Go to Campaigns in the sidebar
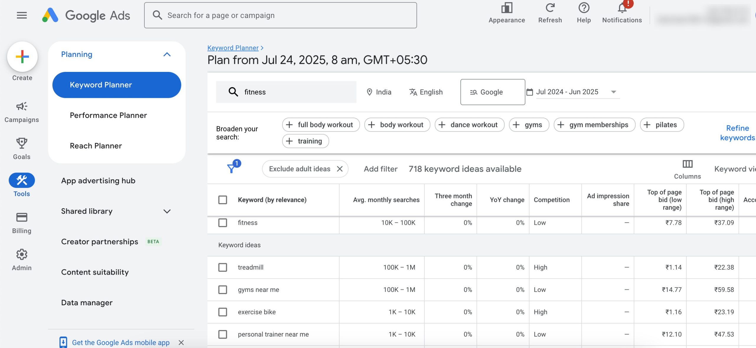 (22, 112)
